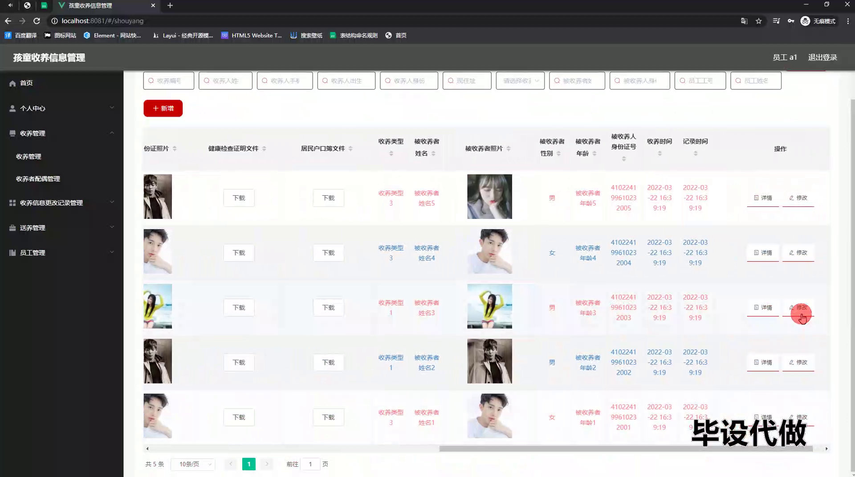Open the 请选择 dropdown in search filters

(520, 81)
